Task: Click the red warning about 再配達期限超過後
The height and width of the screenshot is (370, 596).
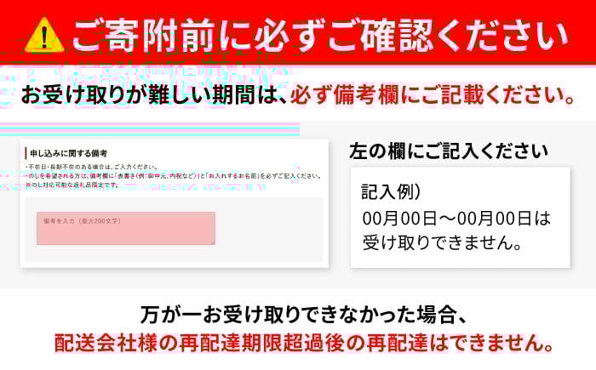Action: pos(304,343)
